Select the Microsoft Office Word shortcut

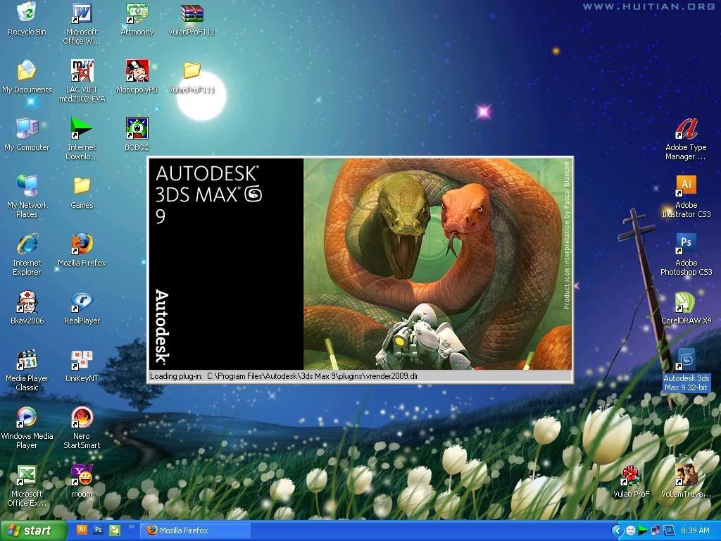tap(82, 23)
